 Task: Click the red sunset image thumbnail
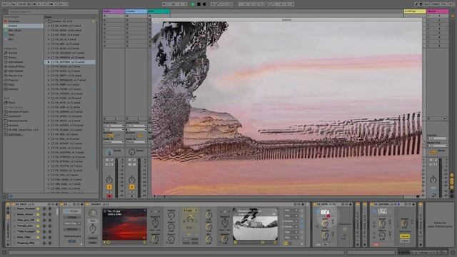[x=124, y=224]
